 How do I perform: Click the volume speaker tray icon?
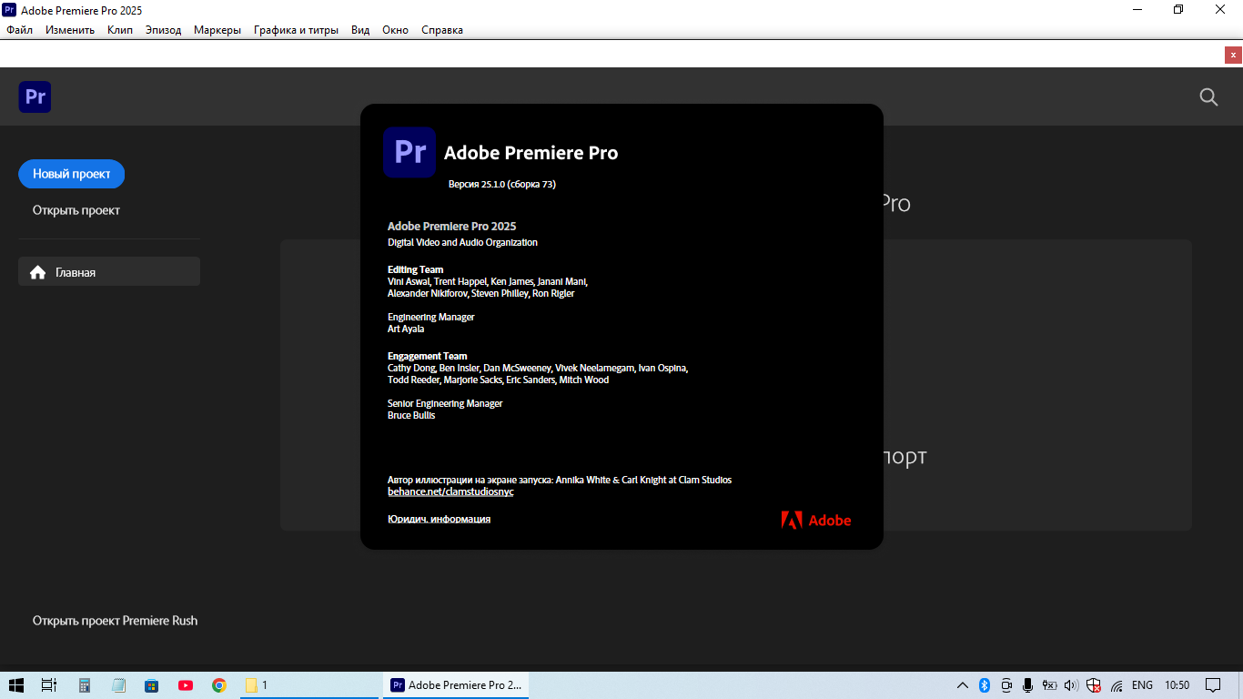coord(1071,685)
